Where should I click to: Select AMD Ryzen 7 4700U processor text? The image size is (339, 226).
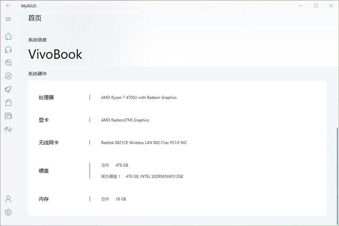(139, 98)
